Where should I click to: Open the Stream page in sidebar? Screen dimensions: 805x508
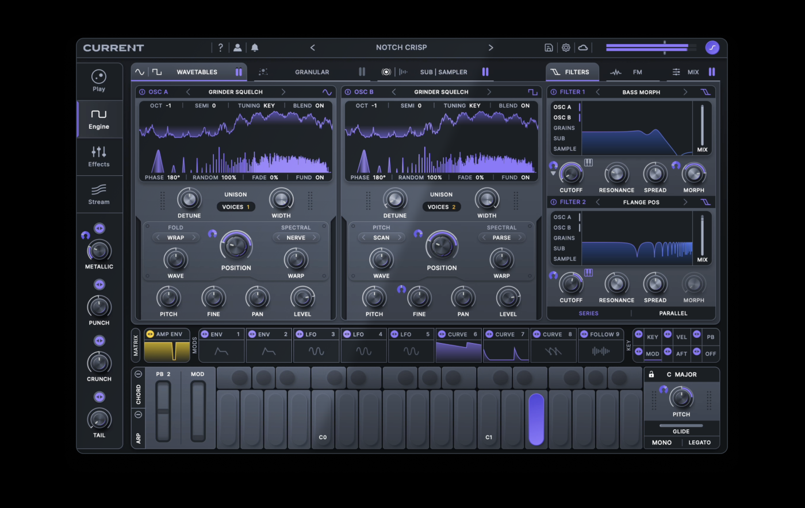click(x=99, y=194)
